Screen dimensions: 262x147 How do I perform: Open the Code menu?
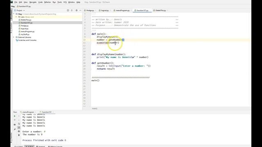[41, 2]
